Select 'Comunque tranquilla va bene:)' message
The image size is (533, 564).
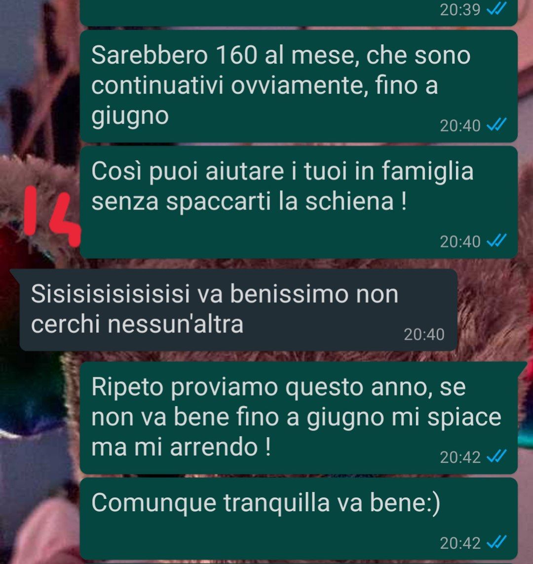(299, 519)
